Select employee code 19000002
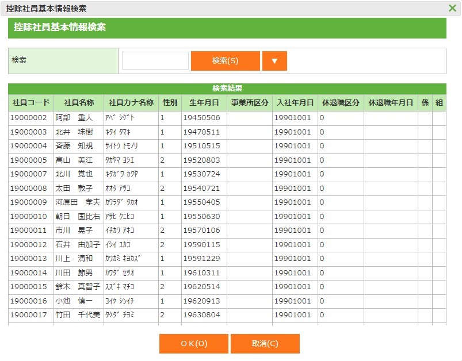Viewport: 462px width, 361px height. (29, 118)
